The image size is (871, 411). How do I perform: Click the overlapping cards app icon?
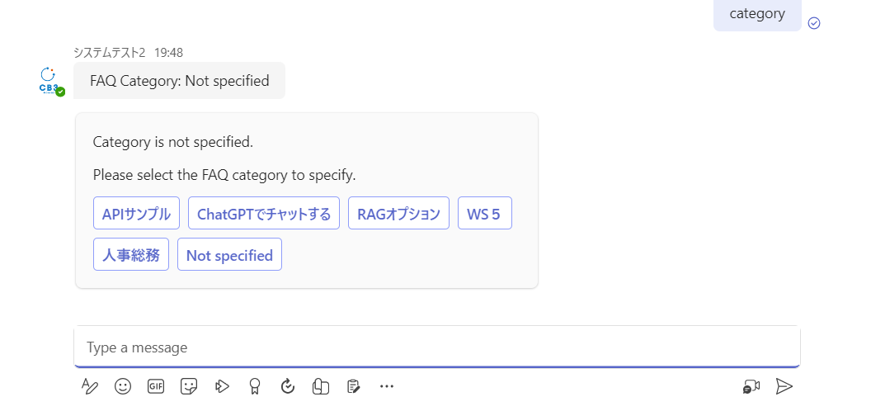point(321,386)
